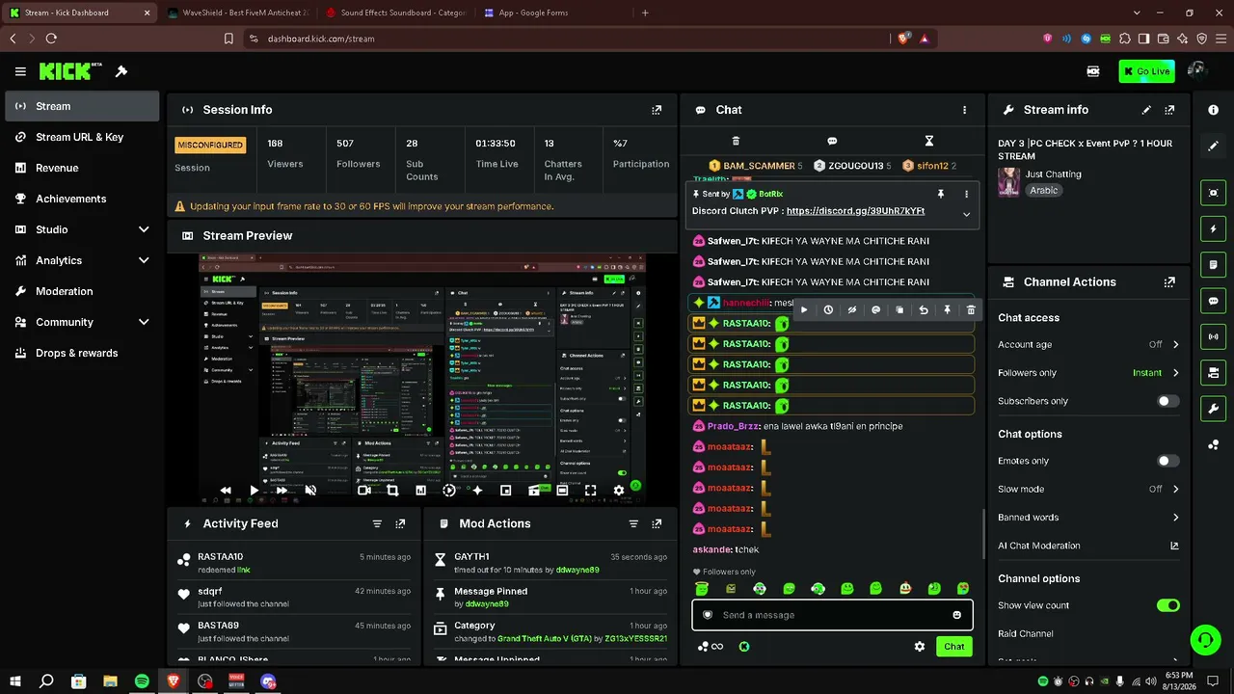Toggle Subscribers only chat switch
The image size is (1234, 694).
pyautogui.click(x=1167, y=401)
